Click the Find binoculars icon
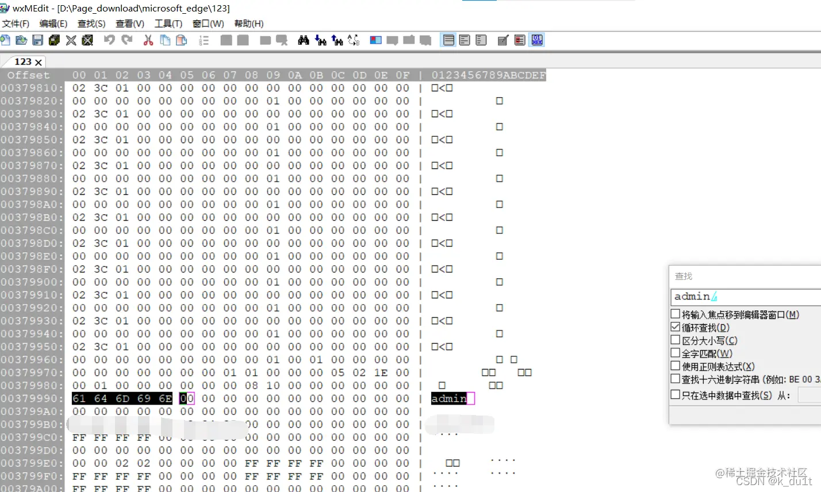 coord(304,40)
